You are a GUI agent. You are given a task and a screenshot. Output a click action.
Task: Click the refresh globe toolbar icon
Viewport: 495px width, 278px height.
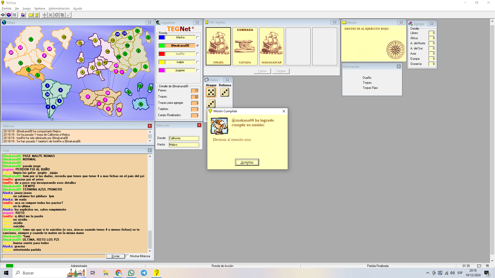point(9,15)
